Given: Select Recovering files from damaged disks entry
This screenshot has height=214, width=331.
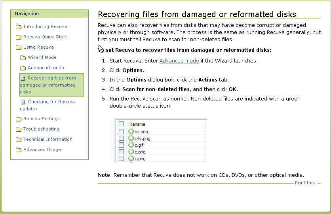Looking at the screenshot, I should 51,85.
